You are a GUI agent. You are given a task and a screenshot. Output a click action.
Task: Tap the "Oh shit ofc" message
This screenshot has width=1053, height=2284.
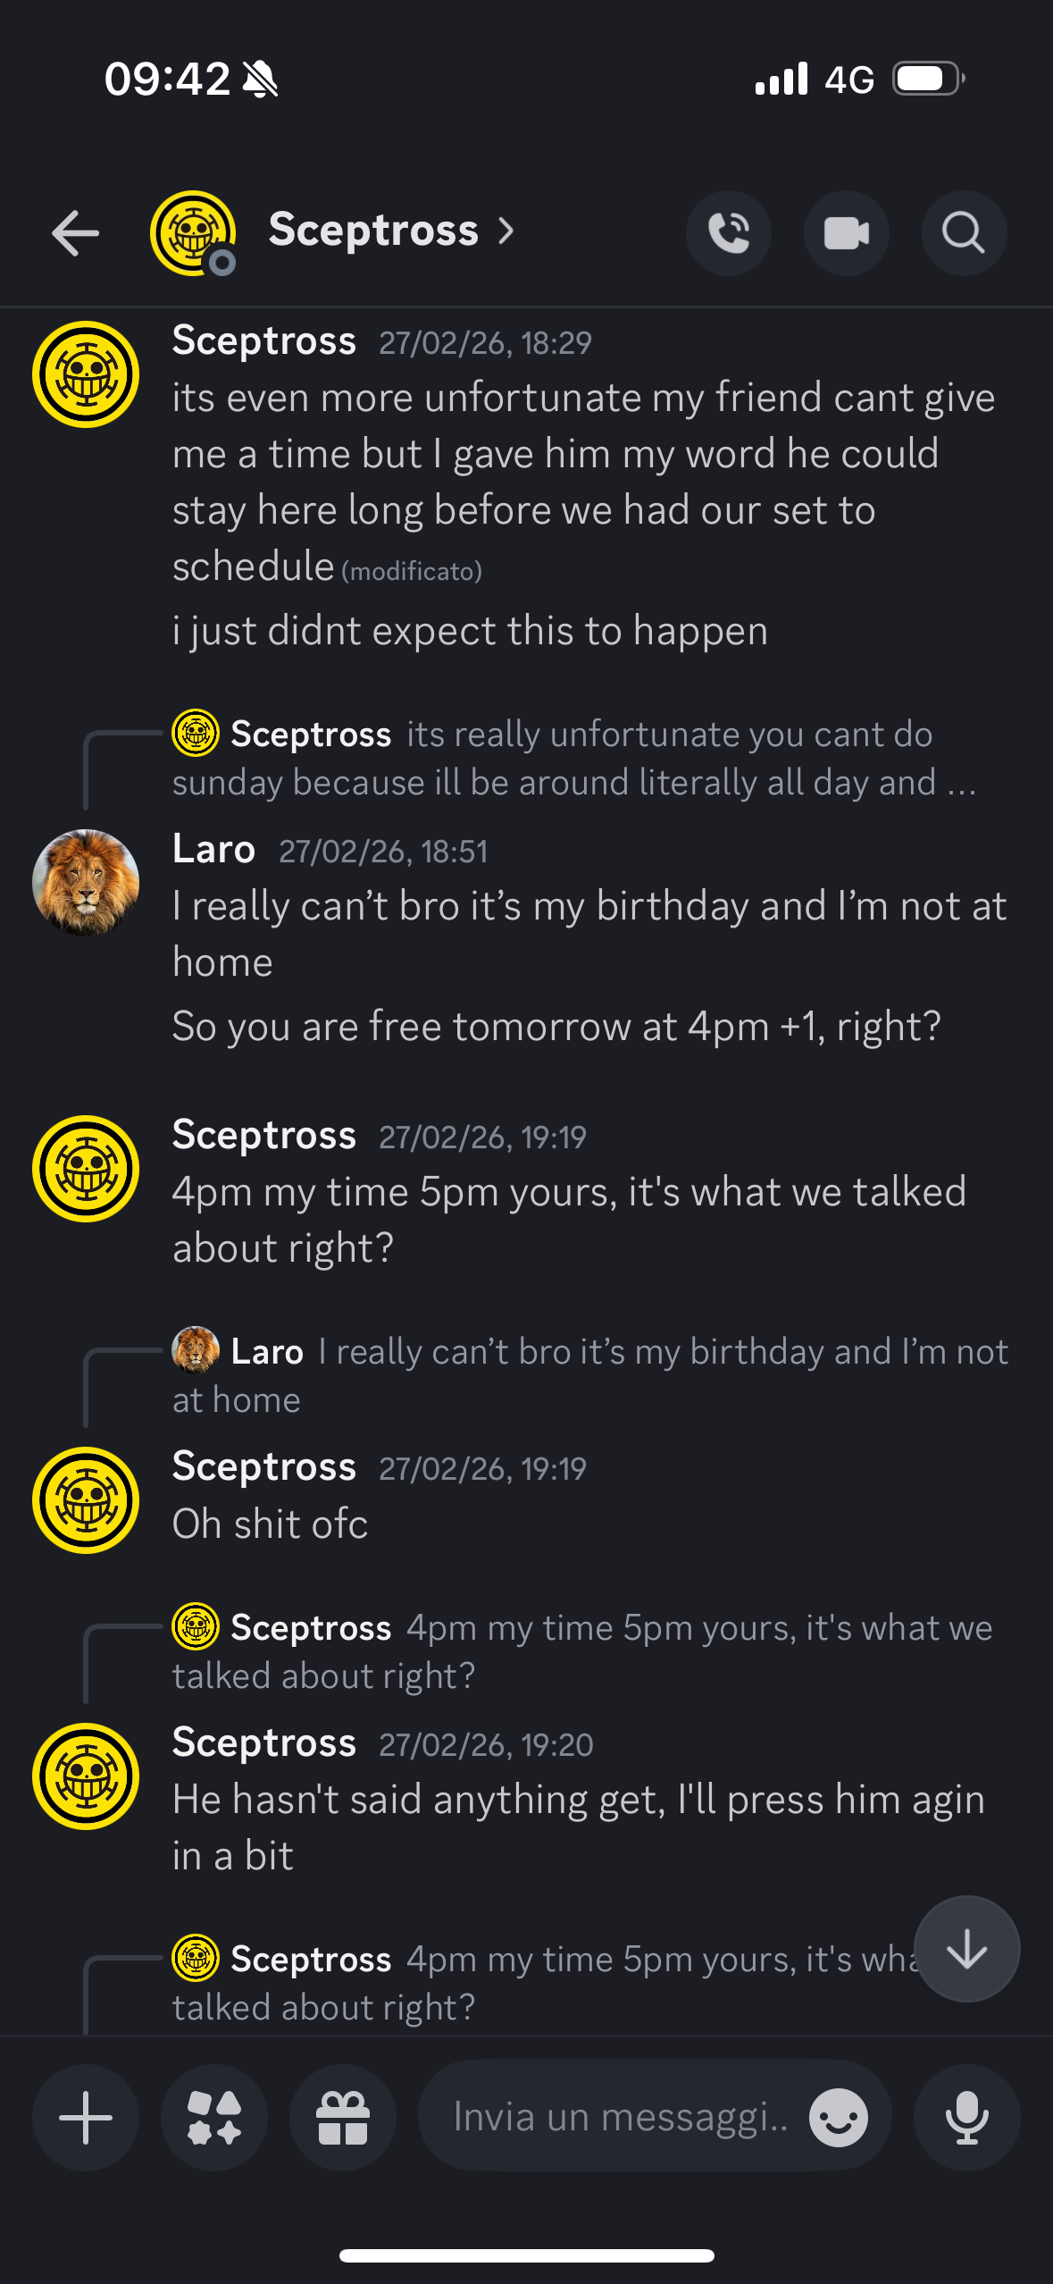click(x=270, y=1524)
